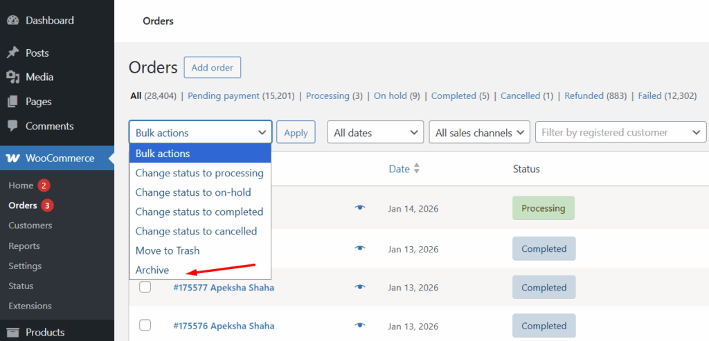Filter orders by Pending payment link
The width and height of the screenshot is (709, 341).
(223, 96)
